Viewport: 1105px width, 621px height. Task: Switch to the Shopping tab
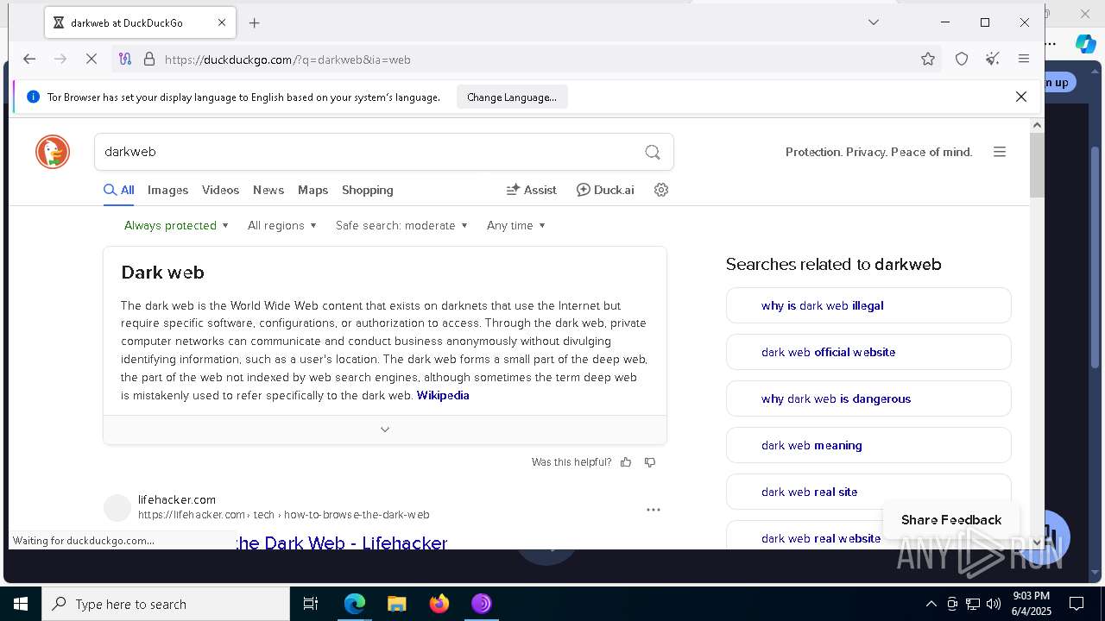367,190
